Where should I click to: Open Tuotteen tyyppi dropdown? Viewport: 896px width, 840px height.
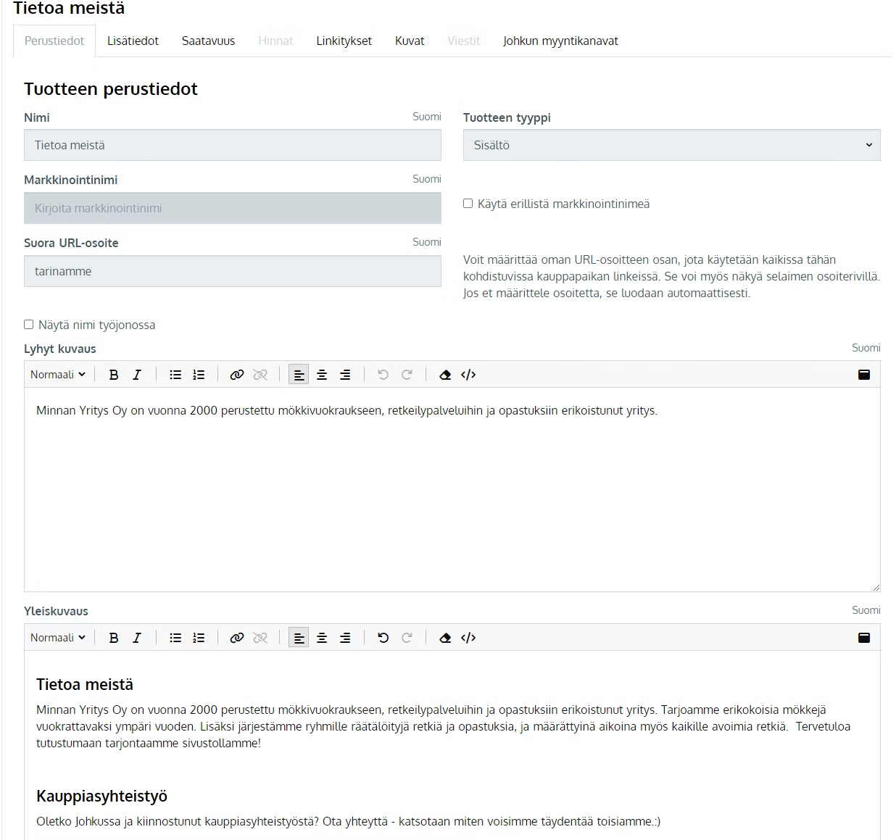tap(671, 145)
